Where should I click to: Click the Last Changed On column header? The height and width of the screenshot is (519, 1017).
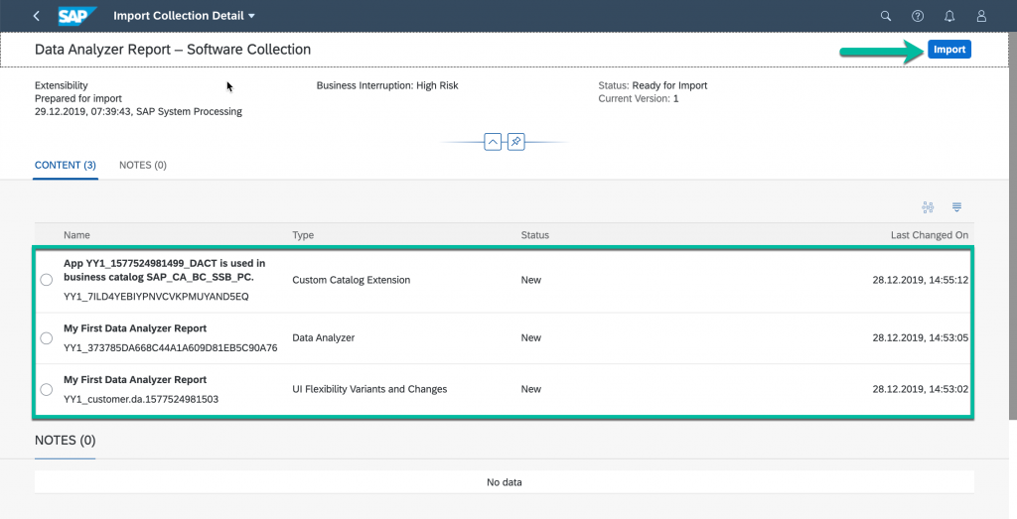pos(929,235)
